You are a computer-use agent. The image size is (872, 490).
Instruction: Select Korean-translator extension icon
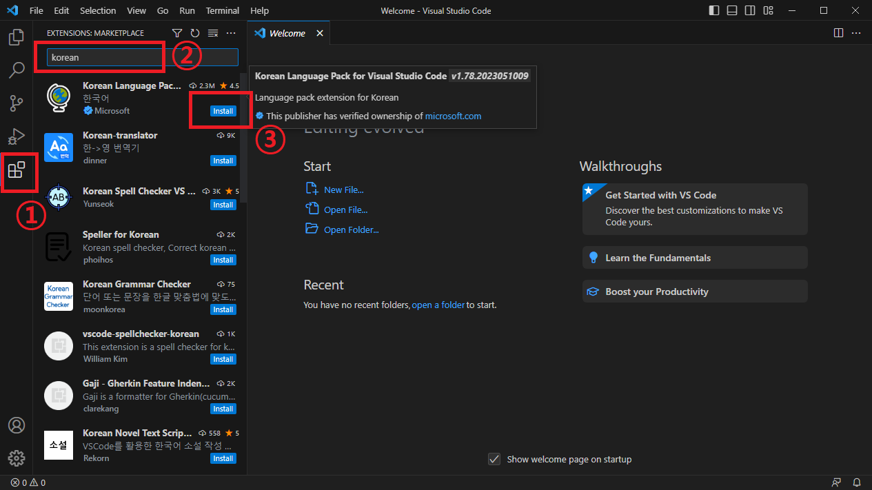tap(59, 147)
